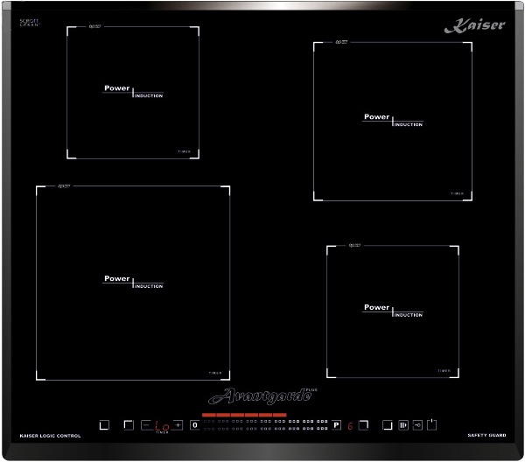Tap the P power boost button
Viewport: 525px width, 462px height.
pos(337,425)
